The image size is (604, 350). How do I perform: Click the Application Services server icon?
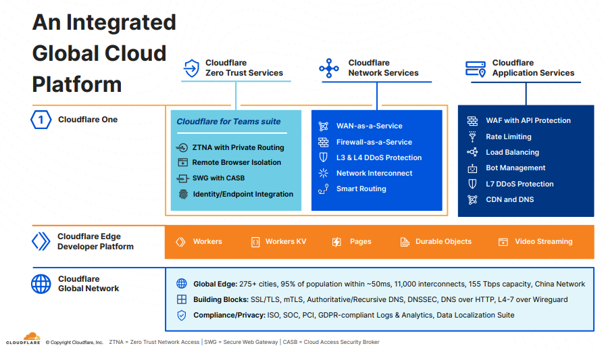(x=476, y=69)
